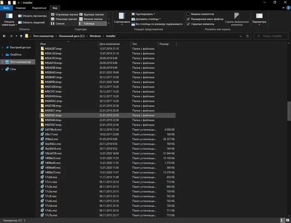The height and width of the screenshot is (223, 291).
Task: Sort by Тип column header
Action: (144, 44)
